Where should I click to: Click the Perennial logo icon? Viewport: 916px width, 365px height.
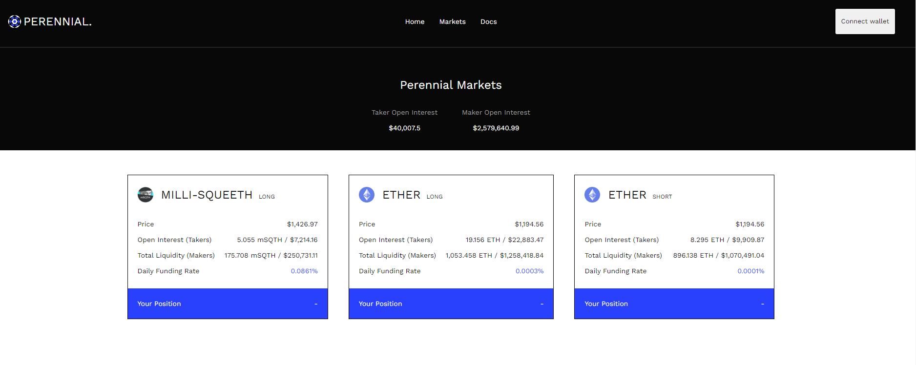15,21
